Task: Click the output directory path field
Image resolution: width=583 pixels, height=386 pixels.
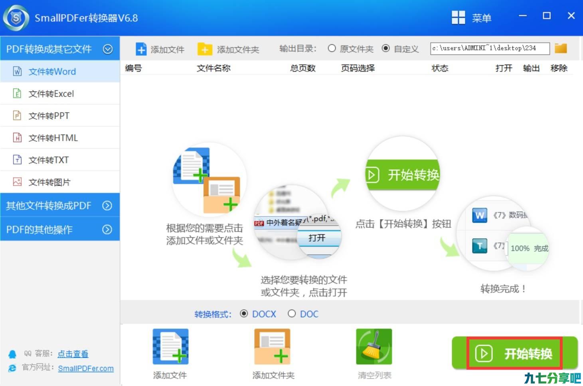Action: pos(490,48)
